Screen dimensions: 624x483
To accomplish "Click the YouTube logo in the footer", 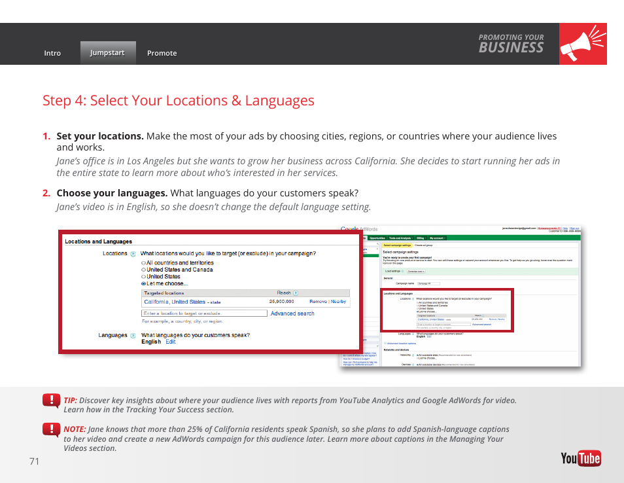I will tap(581, 459).
